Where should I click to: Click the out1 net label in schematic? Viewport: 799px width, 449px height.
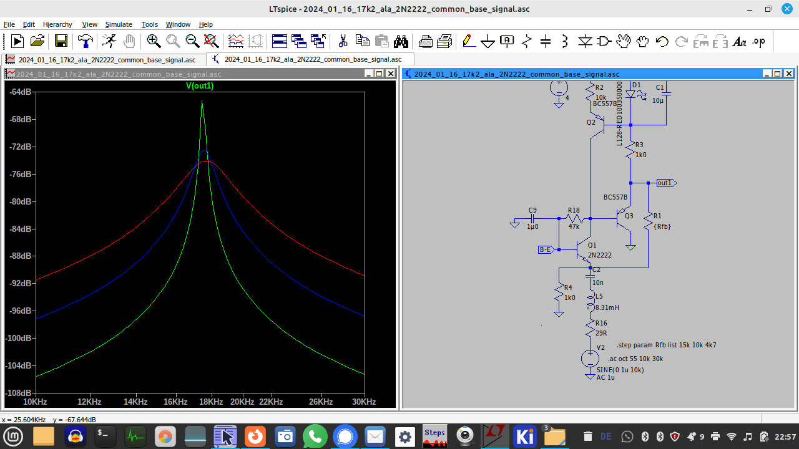coord(666,183)
